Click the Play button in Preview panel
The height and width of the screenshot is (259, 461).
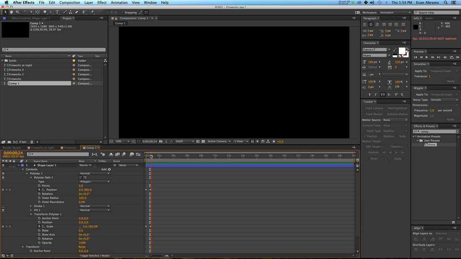(427, 57)
